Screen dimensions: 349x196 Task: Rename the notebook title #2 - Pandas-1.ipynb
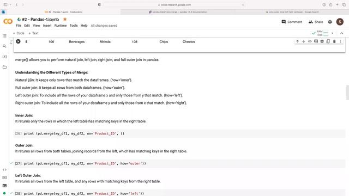coord(40,20)
